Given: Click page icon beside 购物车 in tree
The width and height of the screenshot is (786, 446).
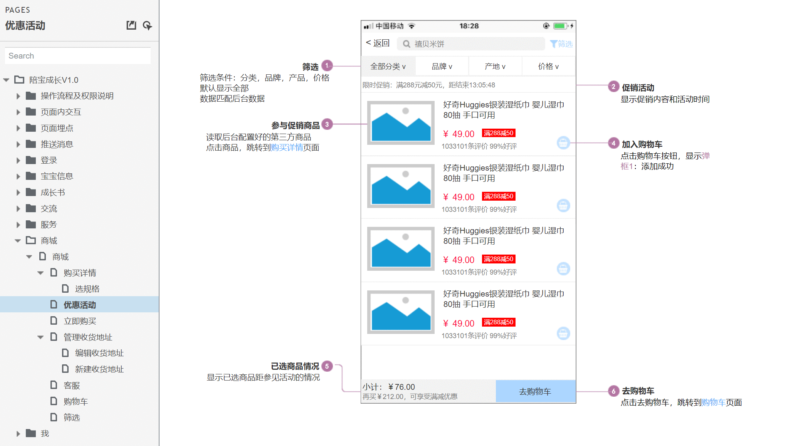Looking at the screenshot, I should click(54, 401).
